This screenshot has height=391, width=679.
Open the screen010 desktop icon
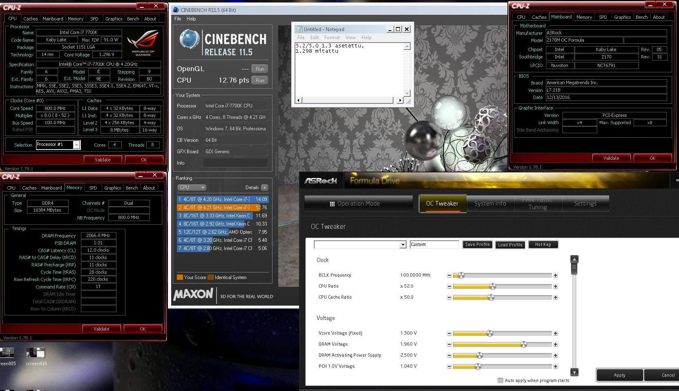(x=36, y=357)
